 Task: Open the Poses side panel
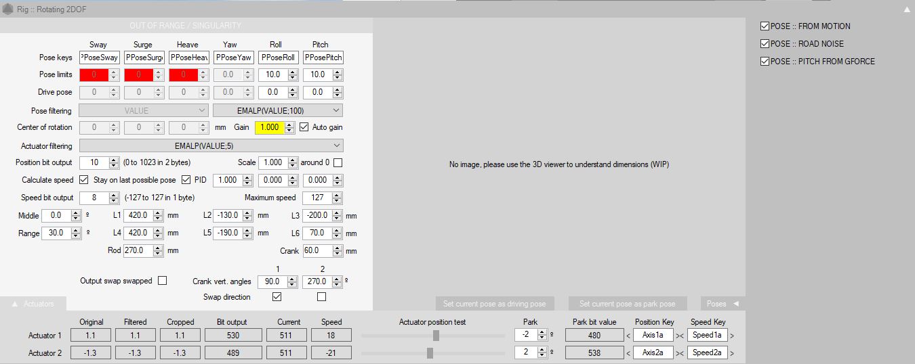722,304
